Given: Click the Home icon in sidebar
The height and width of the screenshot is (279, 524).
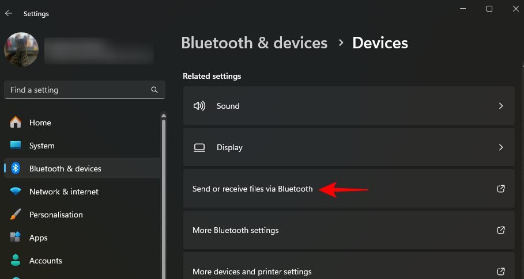Looking at the screenshot, I should [x=16, y=123].
